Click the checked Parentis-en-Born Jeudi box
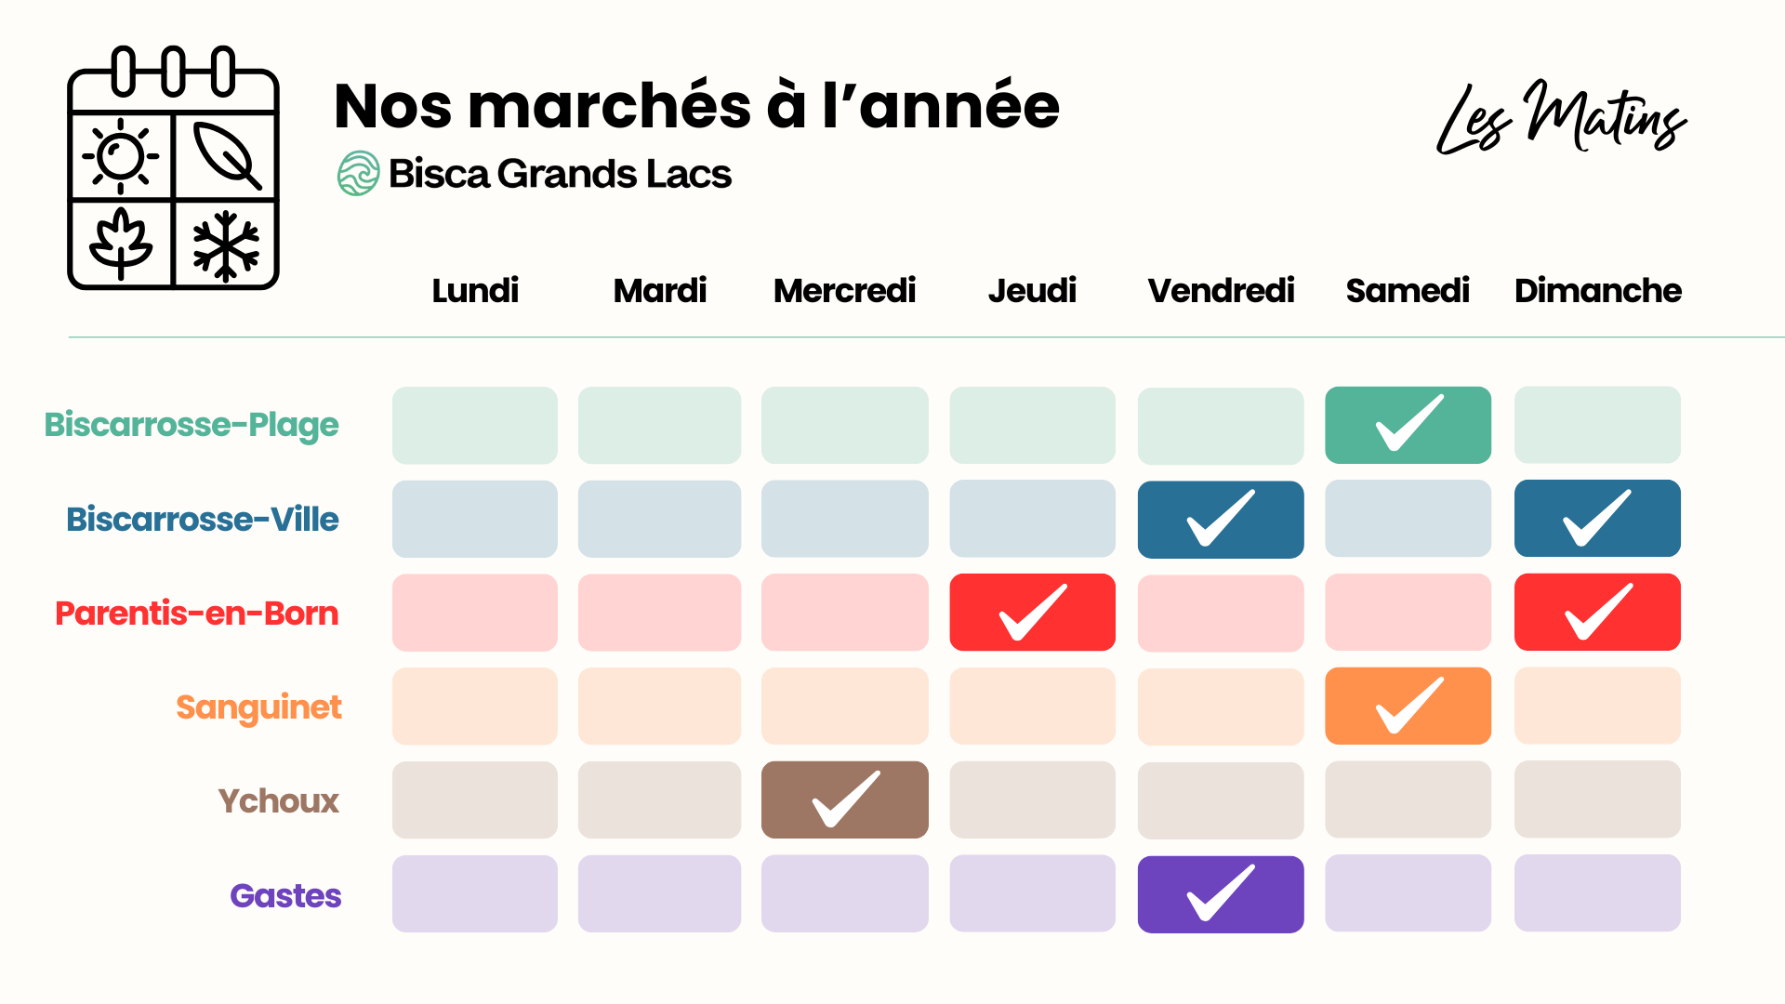Screen dimensions: 1785x1004 click(x=1032, y=612)
